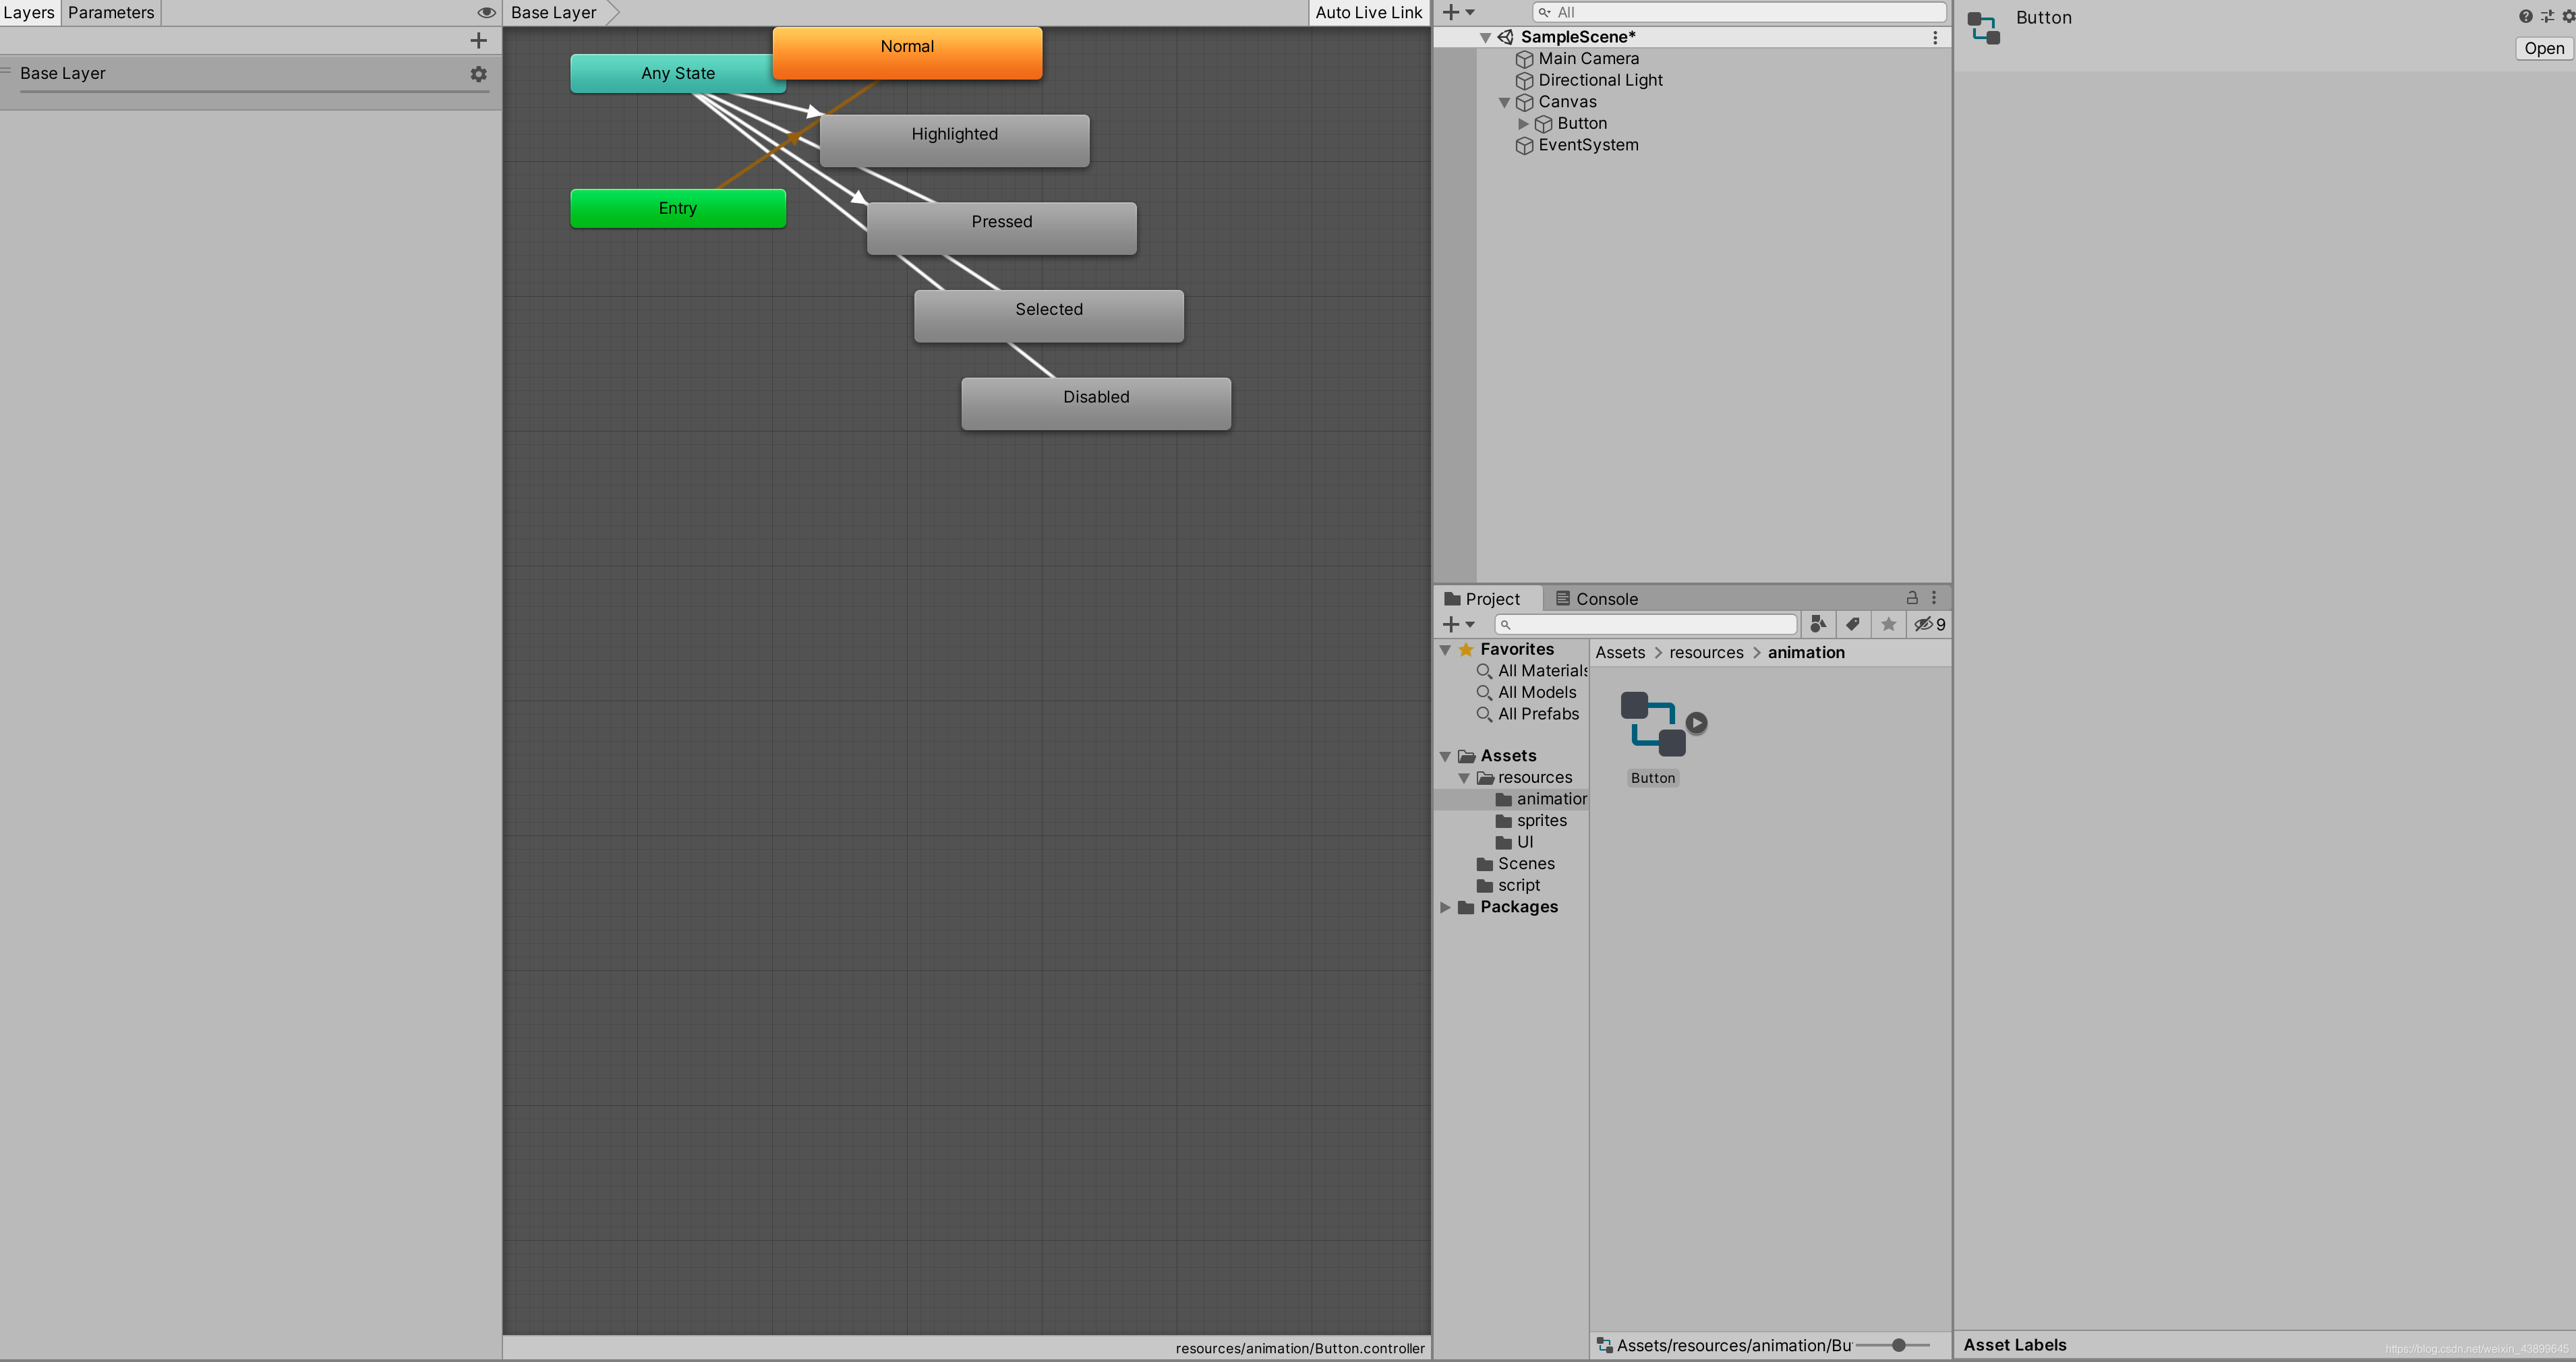
Task: Switch to Parameters tab
Action: pyautogui.click(x=111, y=12)
